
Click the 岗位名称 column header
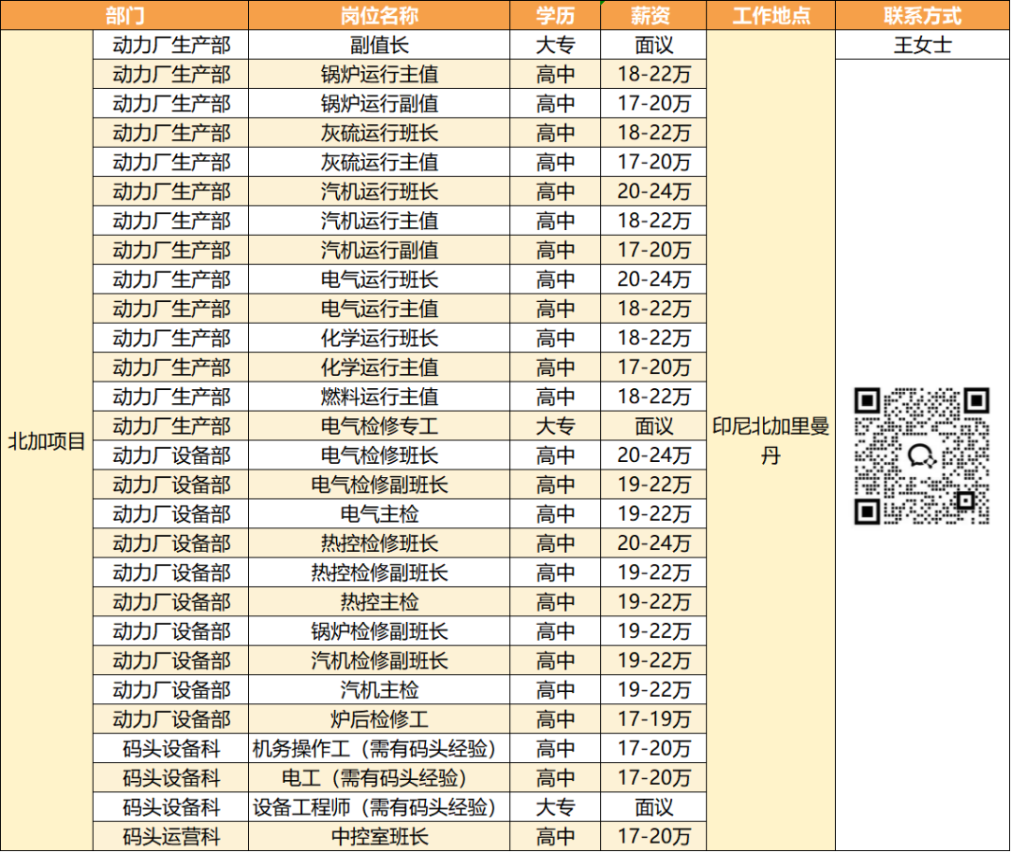[379, 15]
